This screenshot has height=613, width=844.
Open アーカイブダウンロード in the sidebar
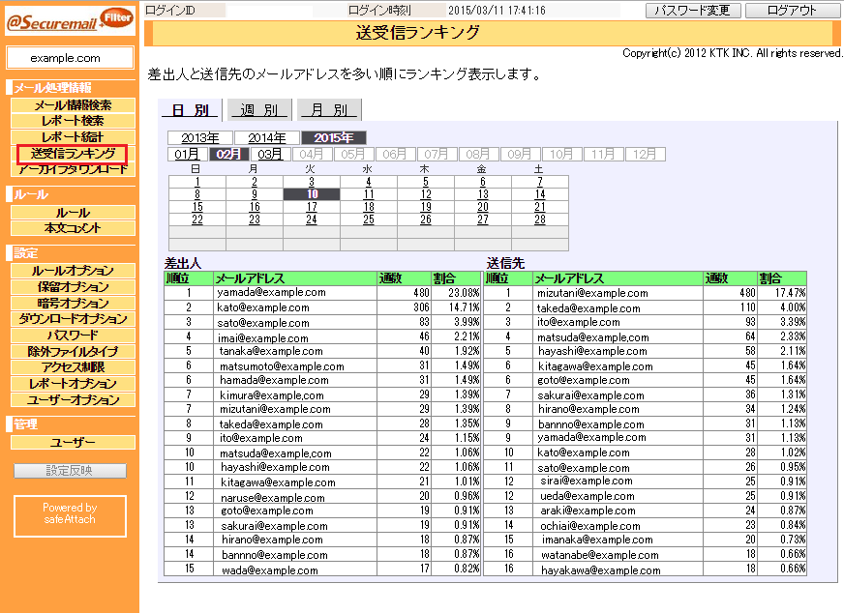click(x=73, y=169)
